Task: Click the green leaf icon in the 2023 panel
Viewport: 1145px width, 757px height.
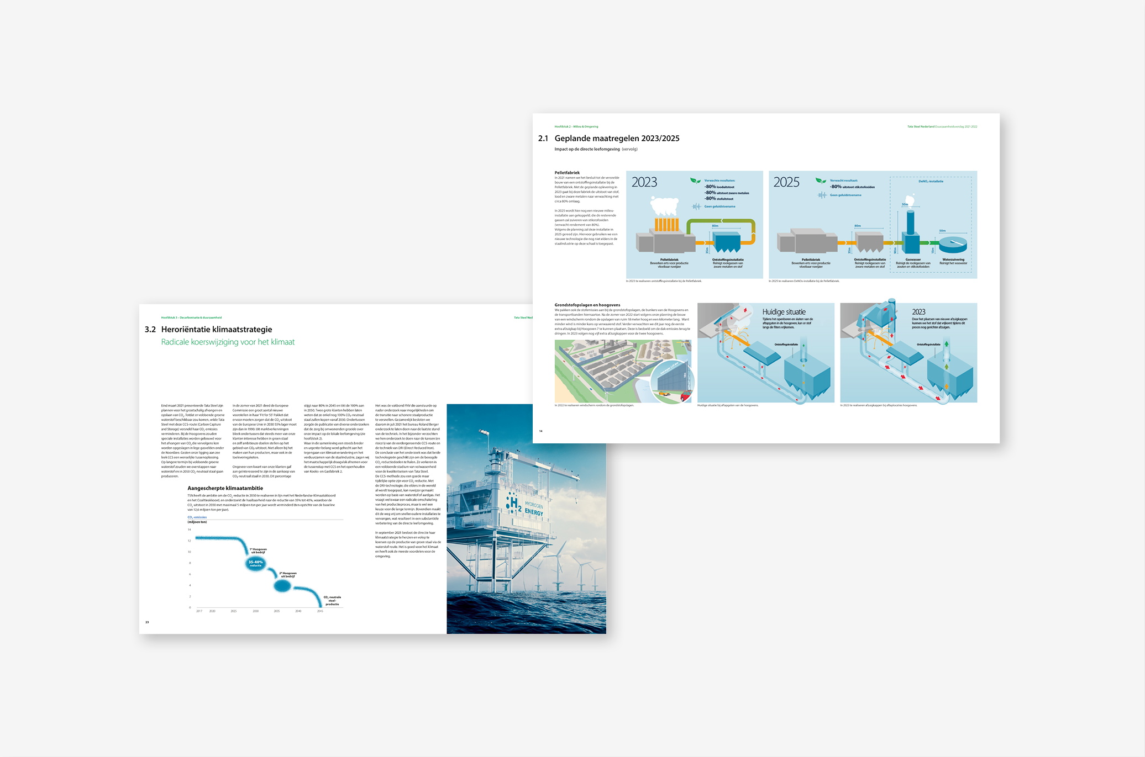Action: 695,181
